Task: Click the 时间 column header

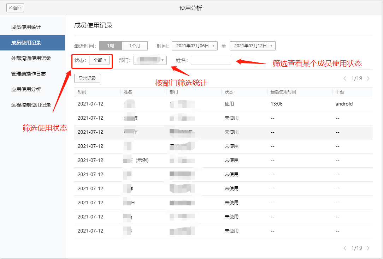Action: 82,92
